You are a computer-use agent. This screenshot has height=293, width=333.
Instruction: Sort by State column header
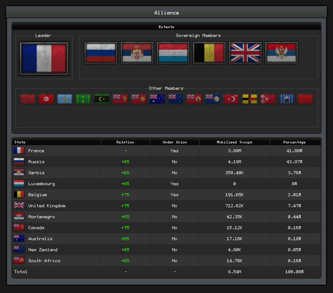[x=56, y=142]
